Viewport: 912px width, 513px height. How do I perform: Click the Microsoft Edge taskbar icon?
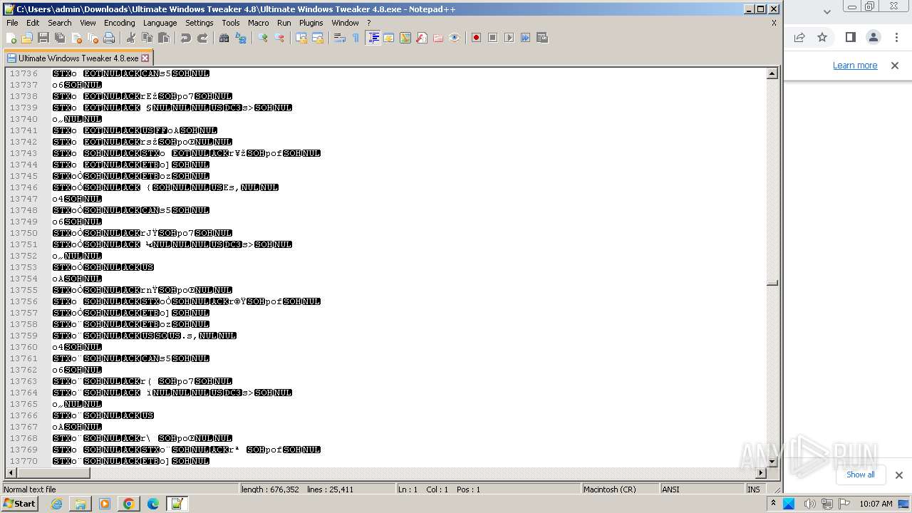(152, 504)
